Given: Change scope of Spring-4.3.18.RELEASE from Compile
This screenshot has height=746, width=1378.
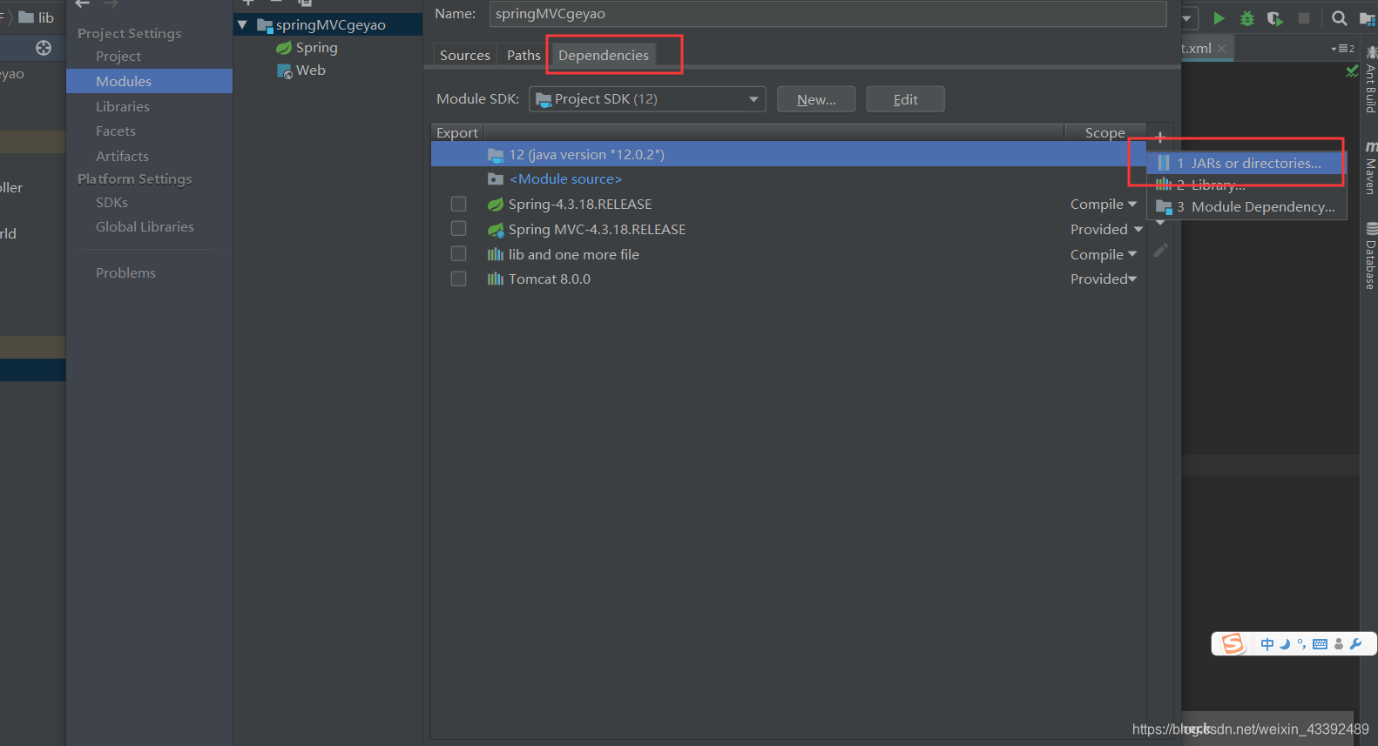Looking at the screenshot, I should (x=1104, y=204).
